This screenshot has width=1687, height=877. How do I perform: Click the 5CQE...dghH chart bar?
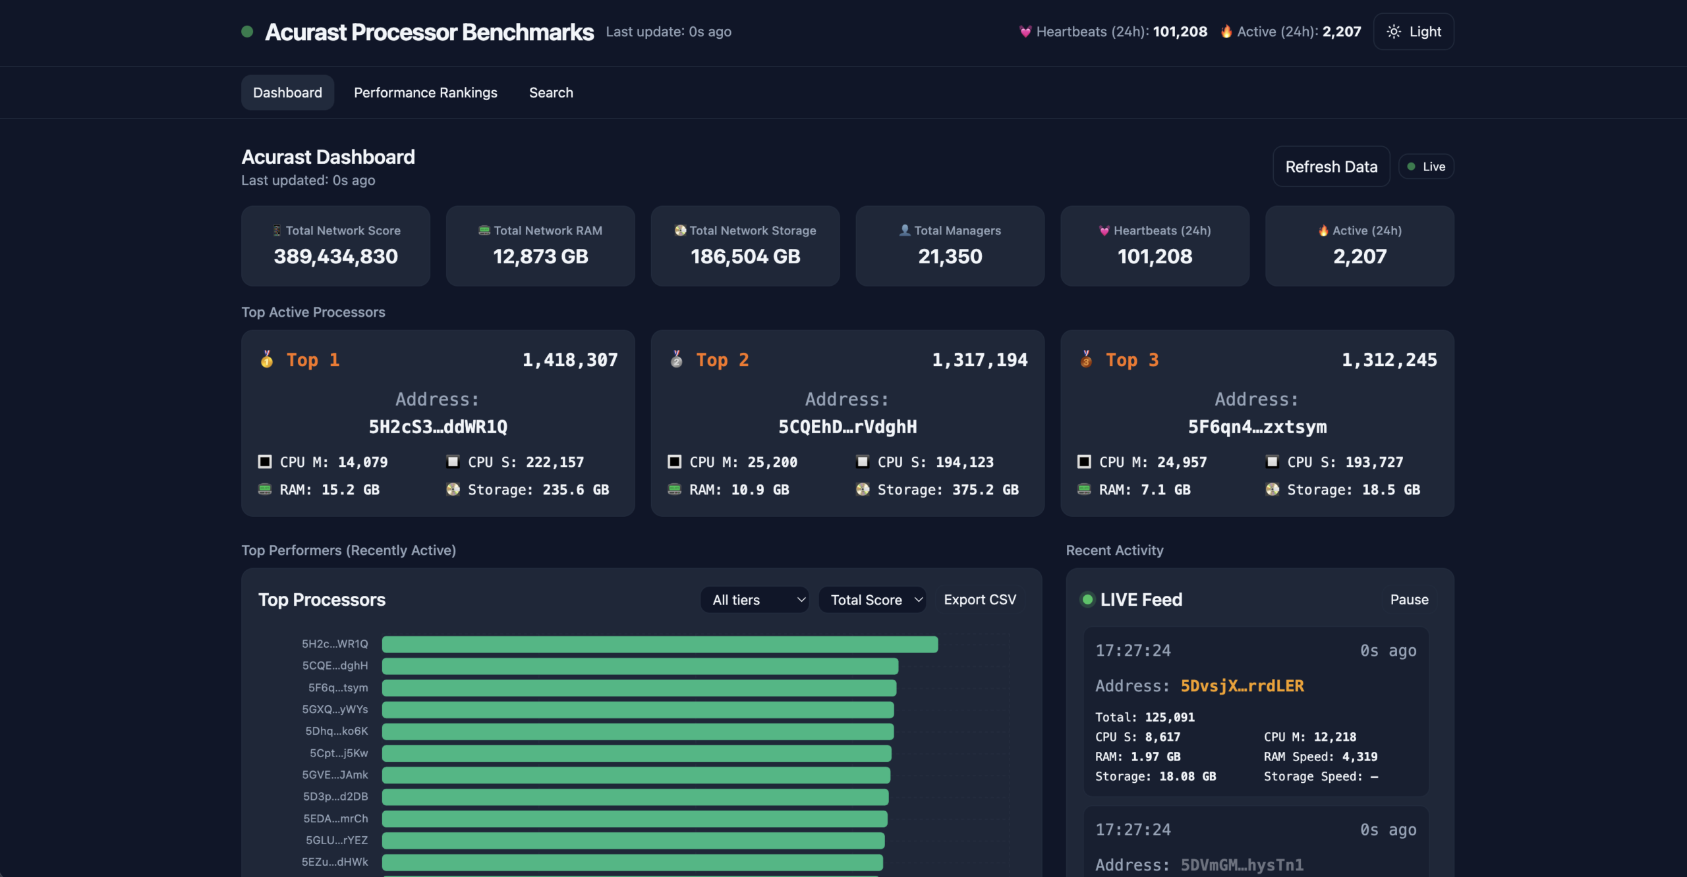pos(640,666)
